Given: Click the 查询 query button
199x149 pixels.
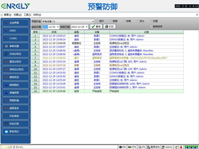Looking at the screenshot, I should [96, 27].
